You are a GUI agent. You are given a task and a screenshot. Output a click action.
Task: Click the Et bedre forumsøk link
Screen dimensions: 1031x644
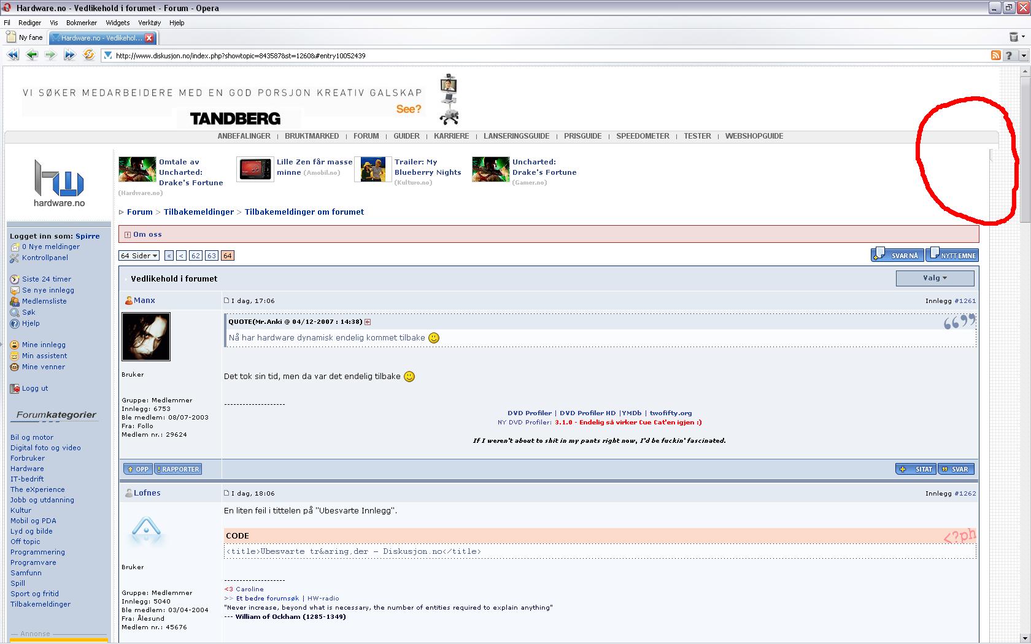click(x=268, y=599)
